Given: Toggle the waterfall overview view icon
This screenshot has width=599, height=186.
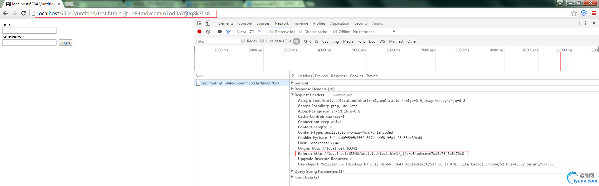Looking at the screenshot, I should (261, 31).
